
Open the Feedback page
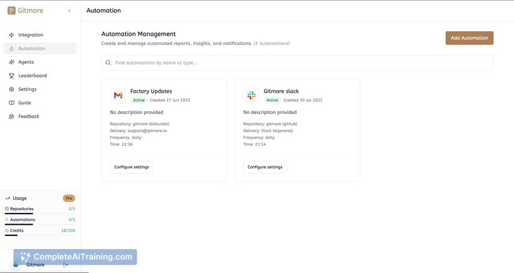tap(40, 116)
